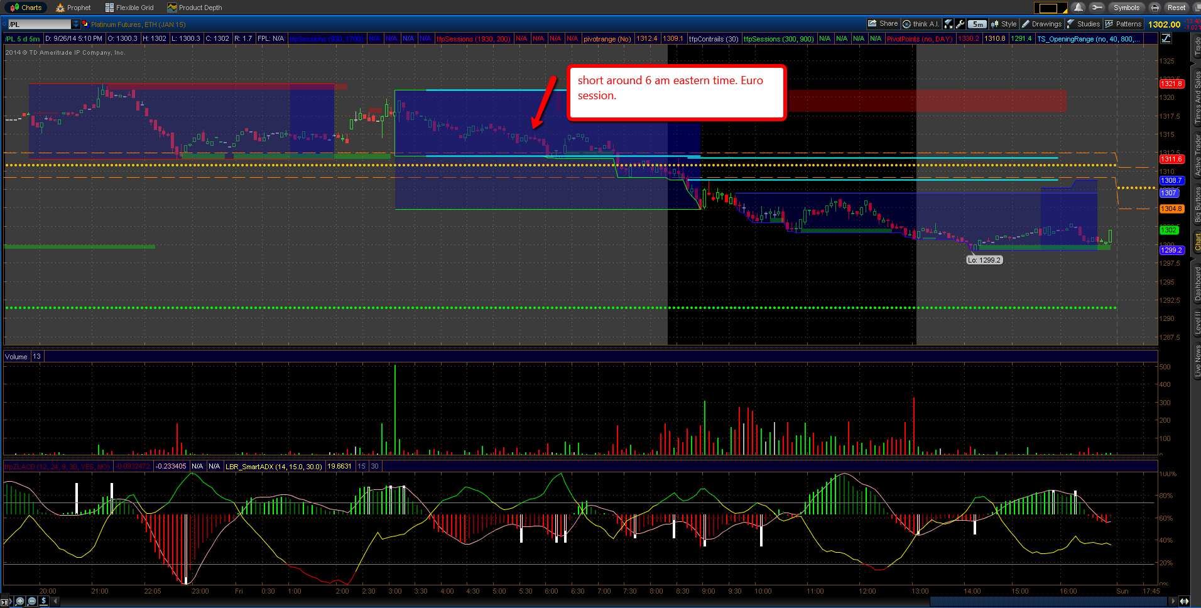
Task: Click the 1308.7 blue price bubble
Action: point(1171,180)
